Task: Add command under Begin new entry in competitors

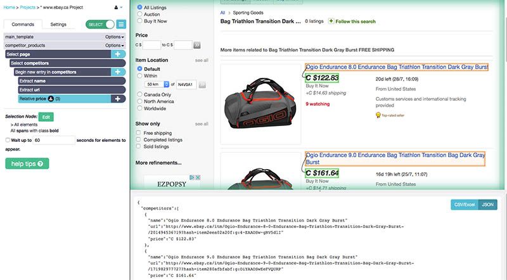Action: (118, 72)
